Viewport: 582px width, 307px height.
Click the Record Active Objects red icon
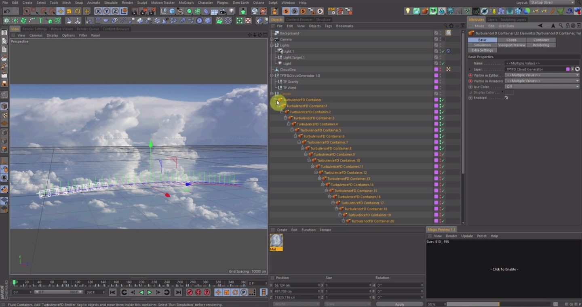click(190, 292)
